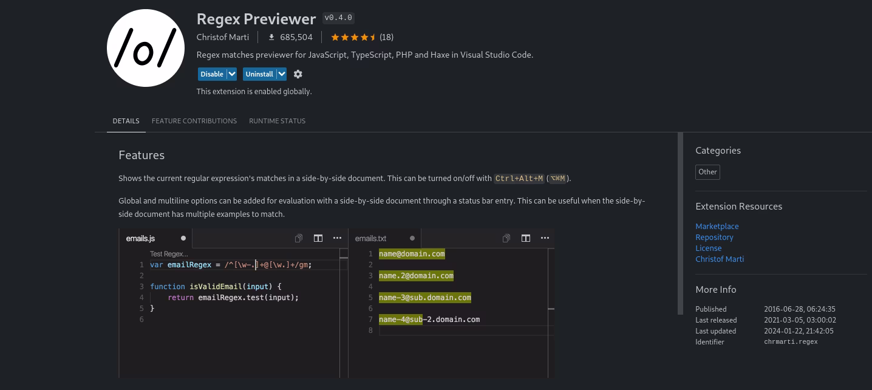Click the Last released date 2021-03-05, 03:00:02
Image resolution: width=872 pixels, height=390 pixels.
[x=800, y=320]
